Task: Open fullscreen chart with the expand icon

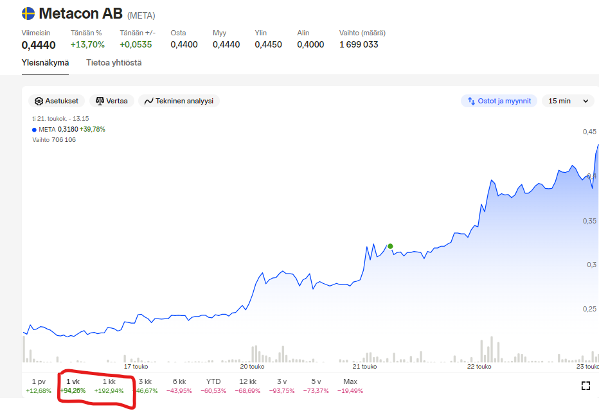Action: click(586, 385)
